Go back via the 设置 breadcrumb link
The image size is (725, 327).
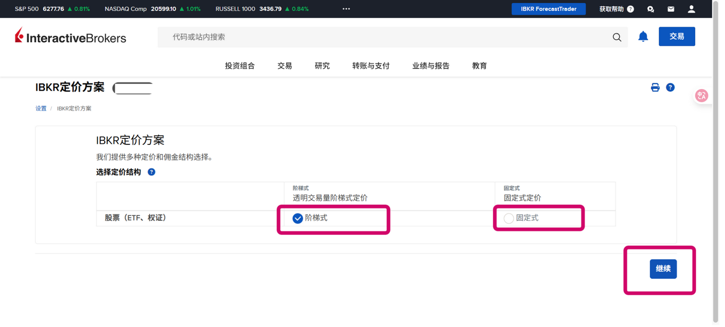(x=40, y=108)
